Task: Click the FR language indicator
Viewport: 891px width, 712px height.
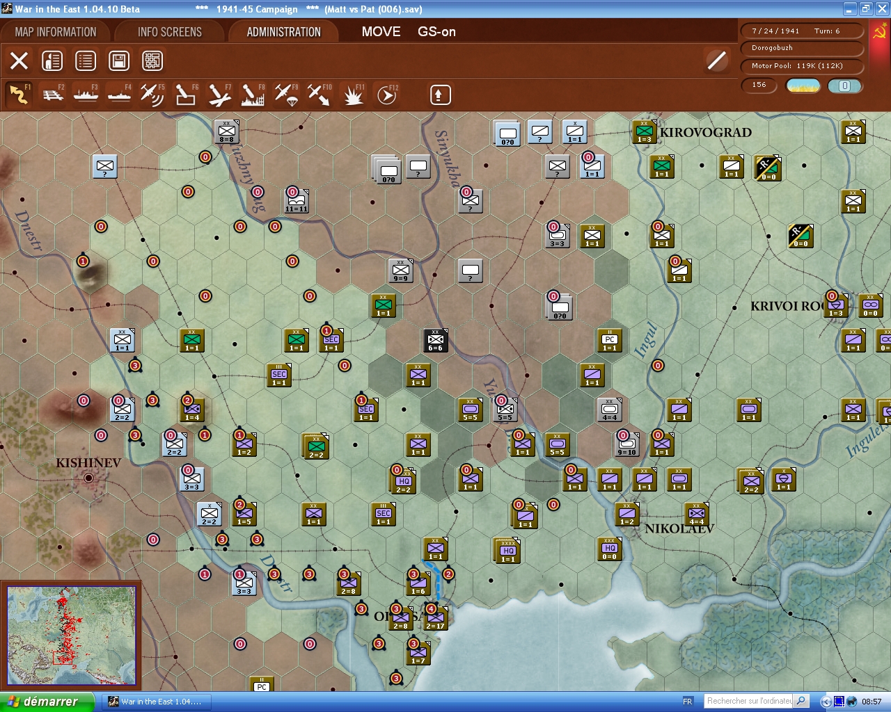Action: click(x=688, y=702)
